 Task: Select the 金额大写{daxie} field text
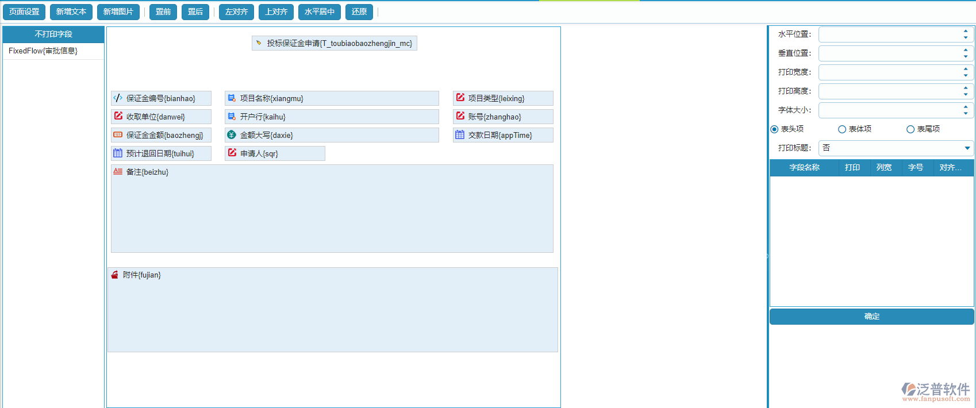click(266, 135)
